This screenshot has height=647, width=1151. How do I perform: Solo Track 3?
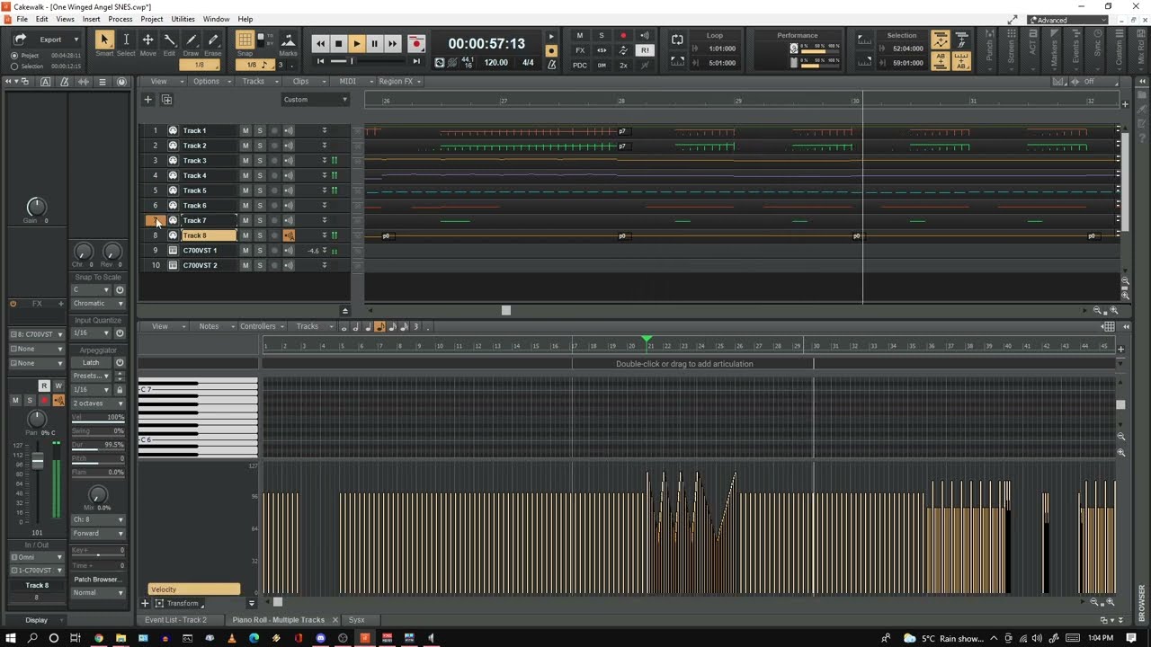(260, 161)
